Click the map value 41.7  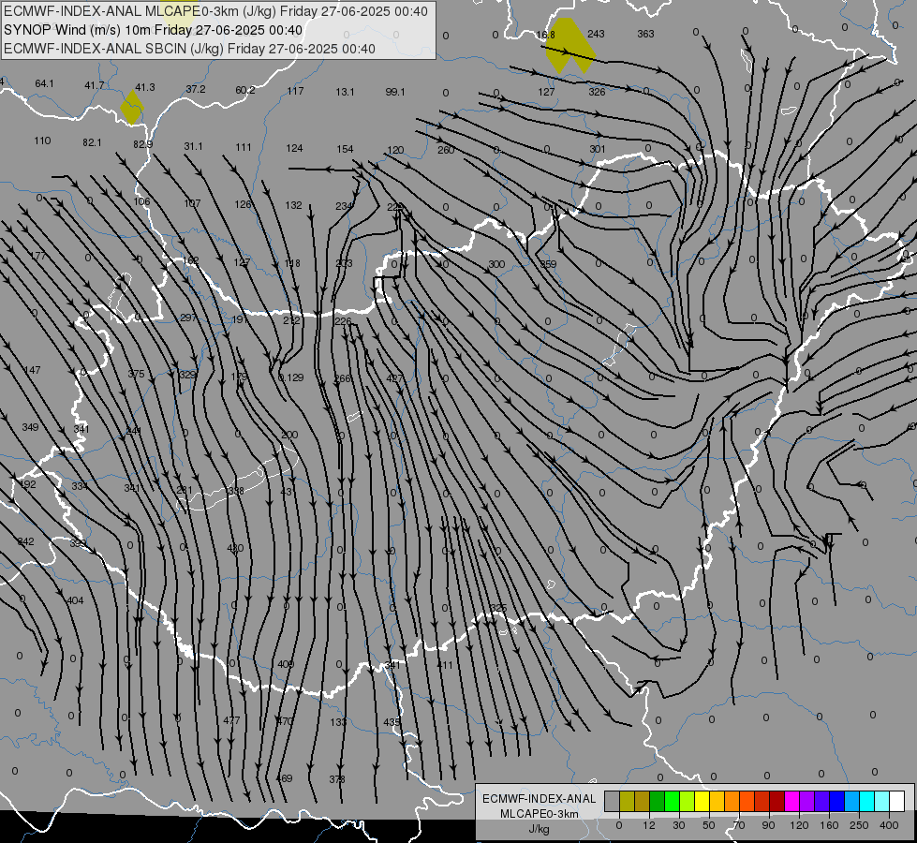point(95,85)
